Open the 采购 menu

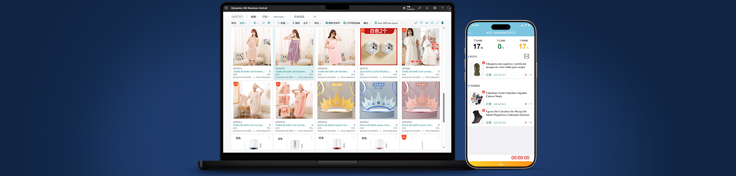[x=266, y=17]
